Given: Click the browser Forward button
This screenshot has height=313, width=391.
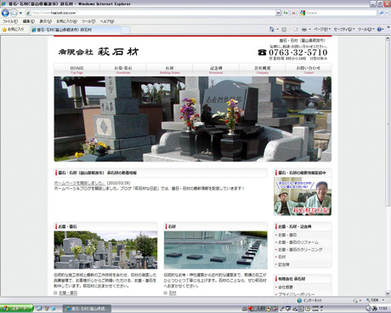Looking at the screenshot, I should [x=14, y=13].
